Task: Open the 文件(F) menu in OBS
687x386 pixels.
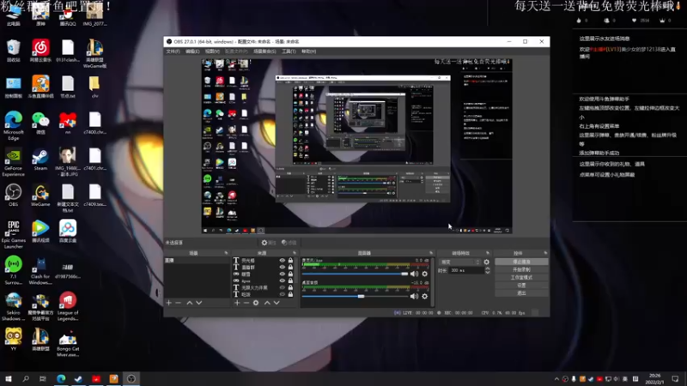Action: (x=173, y=51)
